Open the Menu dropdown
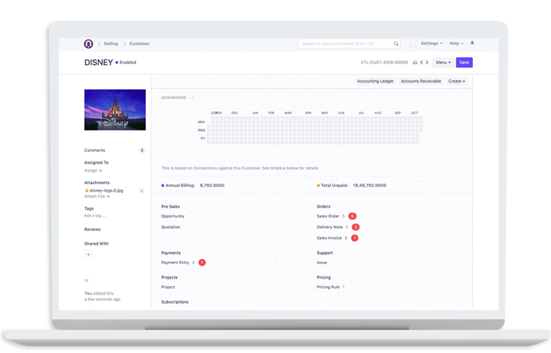Screen dimensions: 551x353 pyautogui.click(x=443, y=63)
